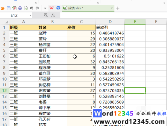Click the cell containing 董向珊
Image resolution: width=168 pixels, height=127 pixels.
52,73
